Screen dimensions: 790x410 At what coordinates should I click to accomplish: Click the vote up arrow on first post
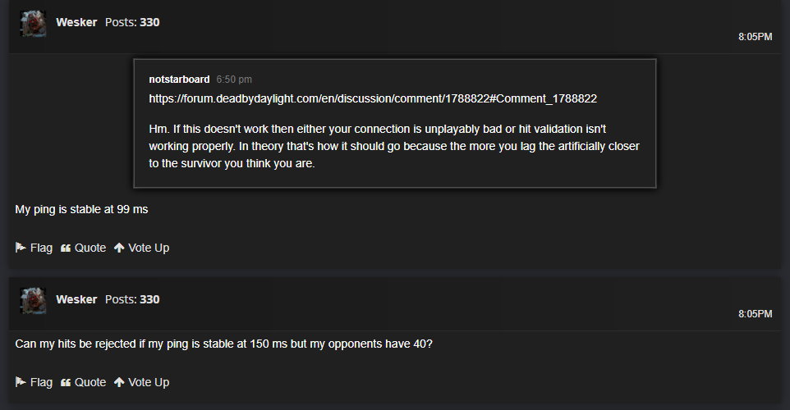point(119,248)
